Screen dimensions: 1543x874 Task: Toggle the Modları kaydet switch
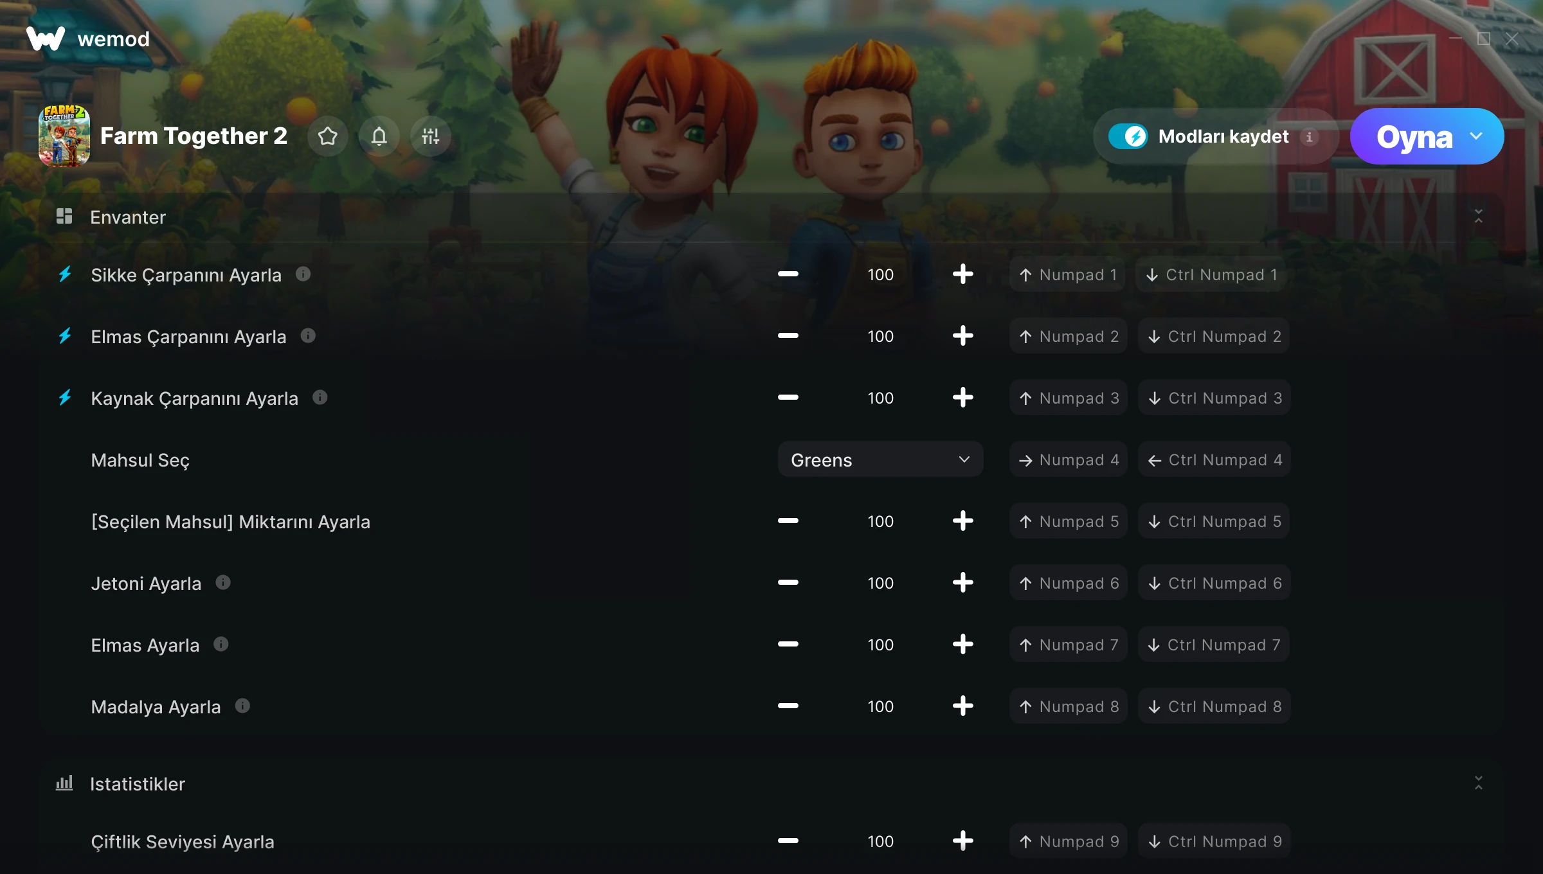click(x=1128, y=136)
